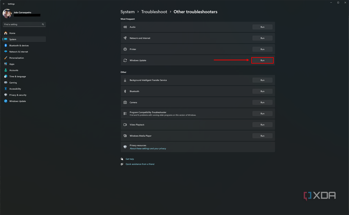Viewport: 349px width, 215px height.
Task: Open the user profile avatar picture
Action: pos(7,14)
